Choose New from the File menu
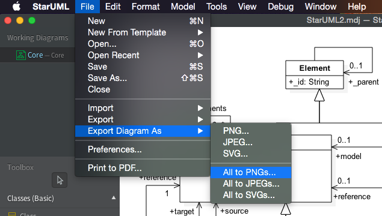Image resolution: width=382 pixels, height=216 pixels. [x=143, y=21]
